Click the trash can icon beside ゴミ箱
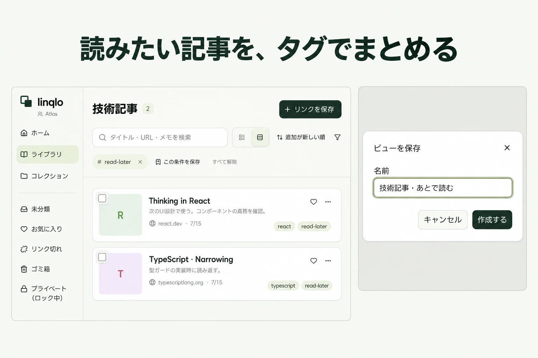The width and height of the screenshot is (538, 358). 24,269
